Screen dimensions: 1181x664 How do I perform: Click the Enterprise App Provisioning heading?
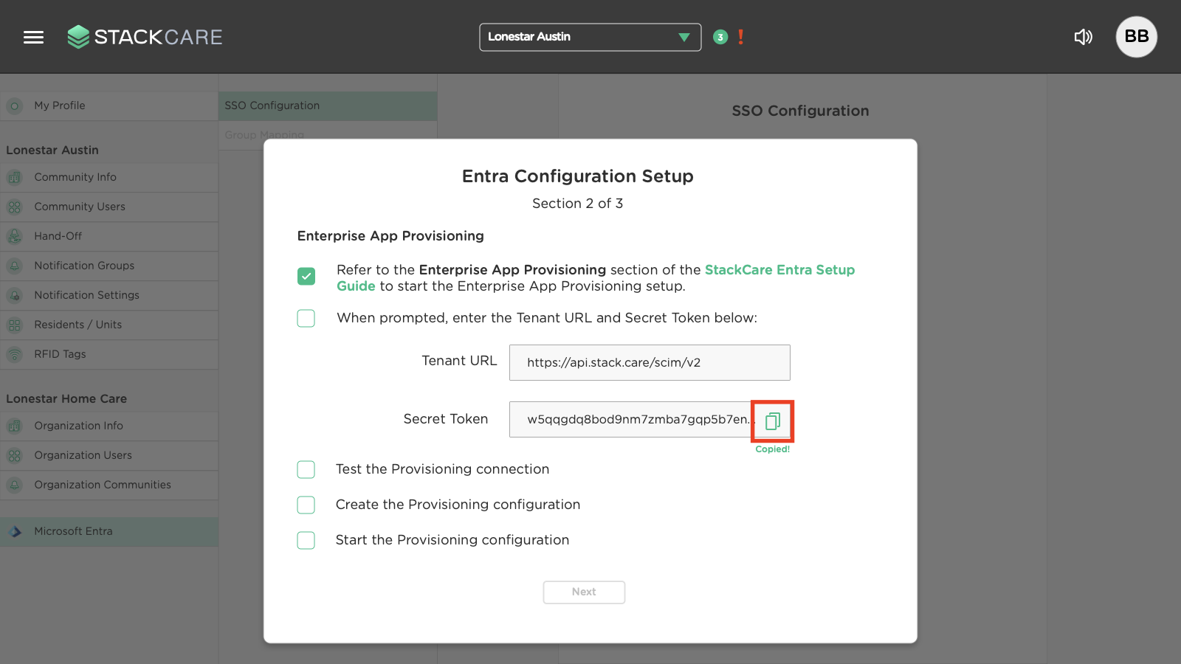390,236
